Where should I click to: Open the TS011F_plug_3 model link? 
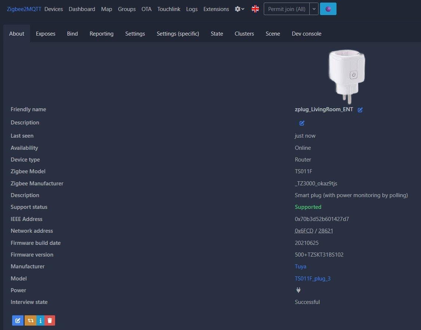312,279
